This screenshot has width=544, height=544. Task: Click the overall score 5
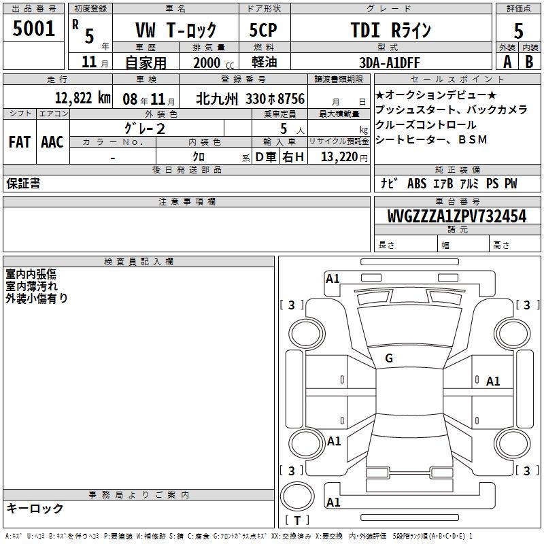pos(518,31)
